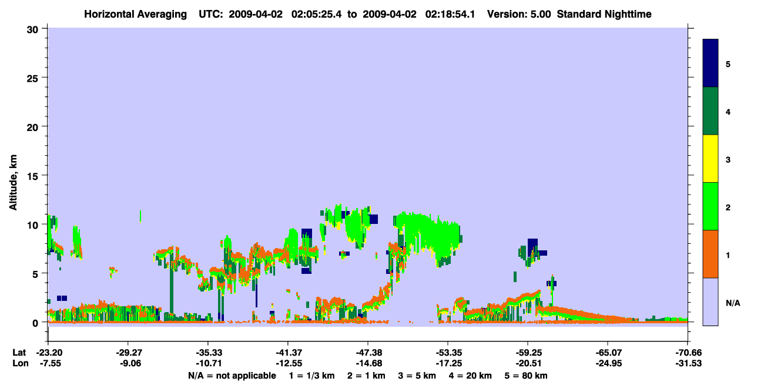Image resolution: width=764 pixels, height=392 pixels.
Task: Click the 'Lon' row label
Action: [x=19, y=363]
